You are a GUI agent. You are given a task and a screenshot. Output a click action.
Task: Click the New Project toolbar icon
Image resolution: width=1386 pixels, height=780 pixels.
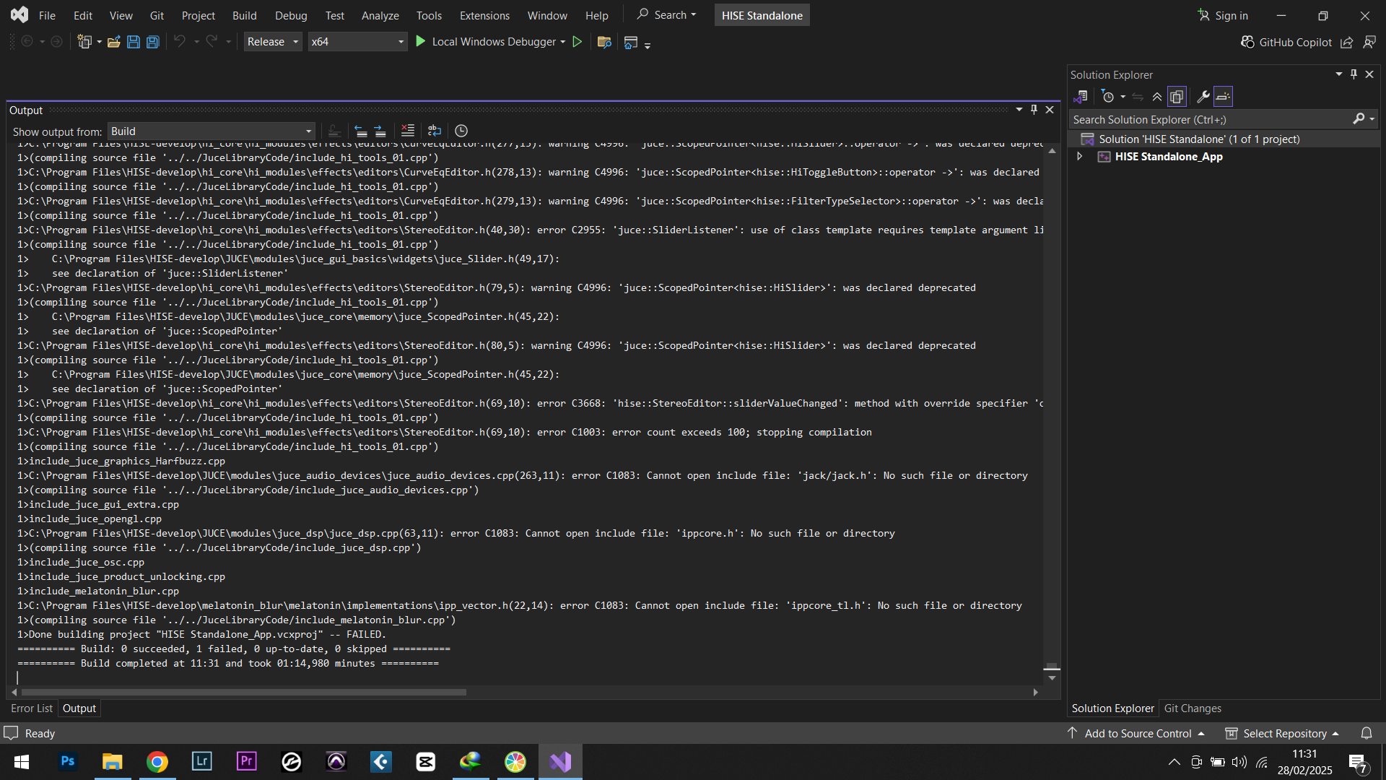click(x=84, y=42)
